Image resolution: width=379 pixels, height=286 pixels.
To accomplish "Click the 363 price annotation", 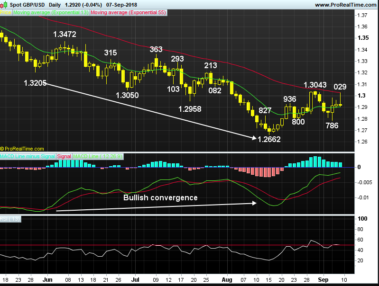I will (156, 49).
